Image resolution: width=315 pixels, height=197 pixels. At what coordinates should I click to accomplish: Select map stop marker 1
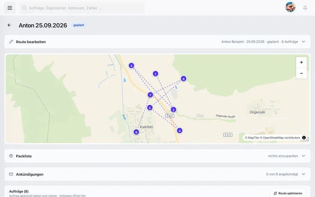pos(155,74)
